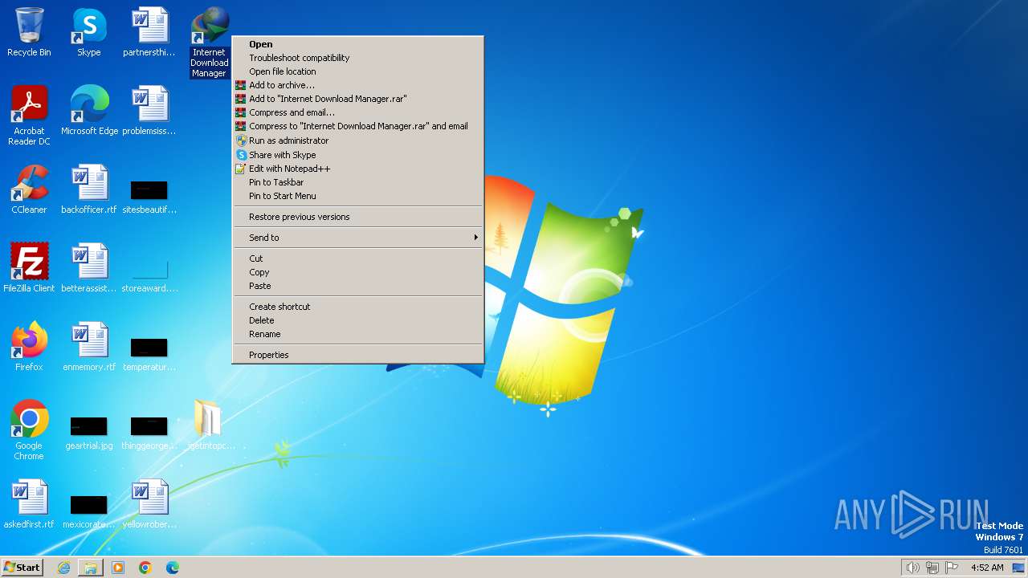Choose Pin to Start Menu
The image size is (1028, 578).
(x=358, y=196)
